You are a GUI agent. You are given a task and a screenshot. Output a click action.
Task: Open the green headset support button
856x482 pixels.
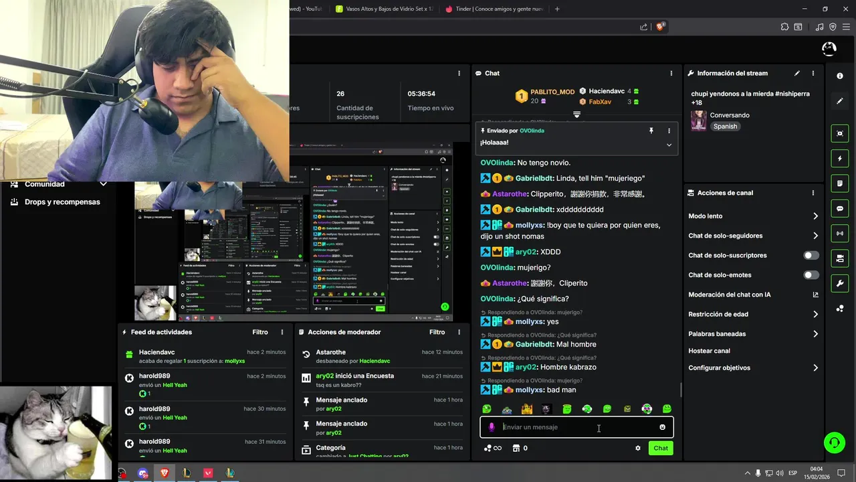[x=834, y=442]
